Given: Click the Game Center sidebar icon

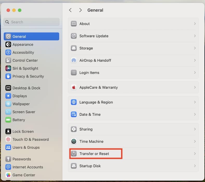Looking at the screenshot, I should (8, 175).
